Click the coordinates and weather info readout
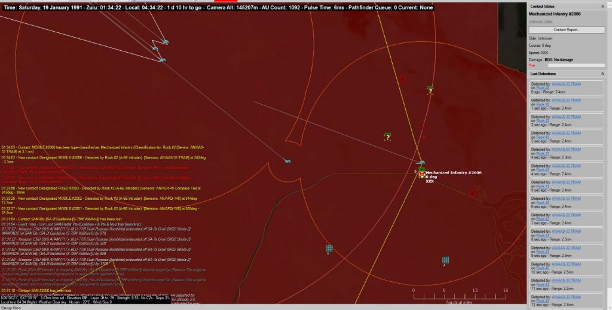 [x=85, y=300]
